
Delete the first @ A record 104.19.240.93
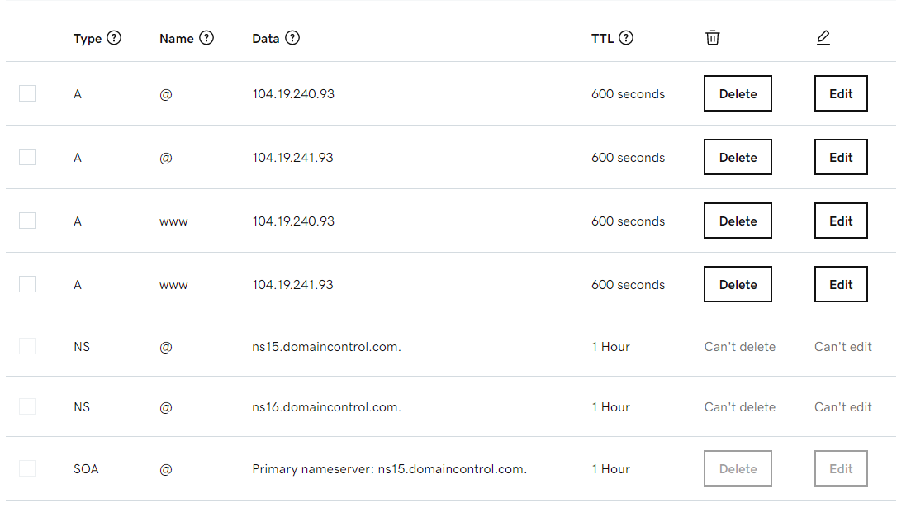[738, 93]
